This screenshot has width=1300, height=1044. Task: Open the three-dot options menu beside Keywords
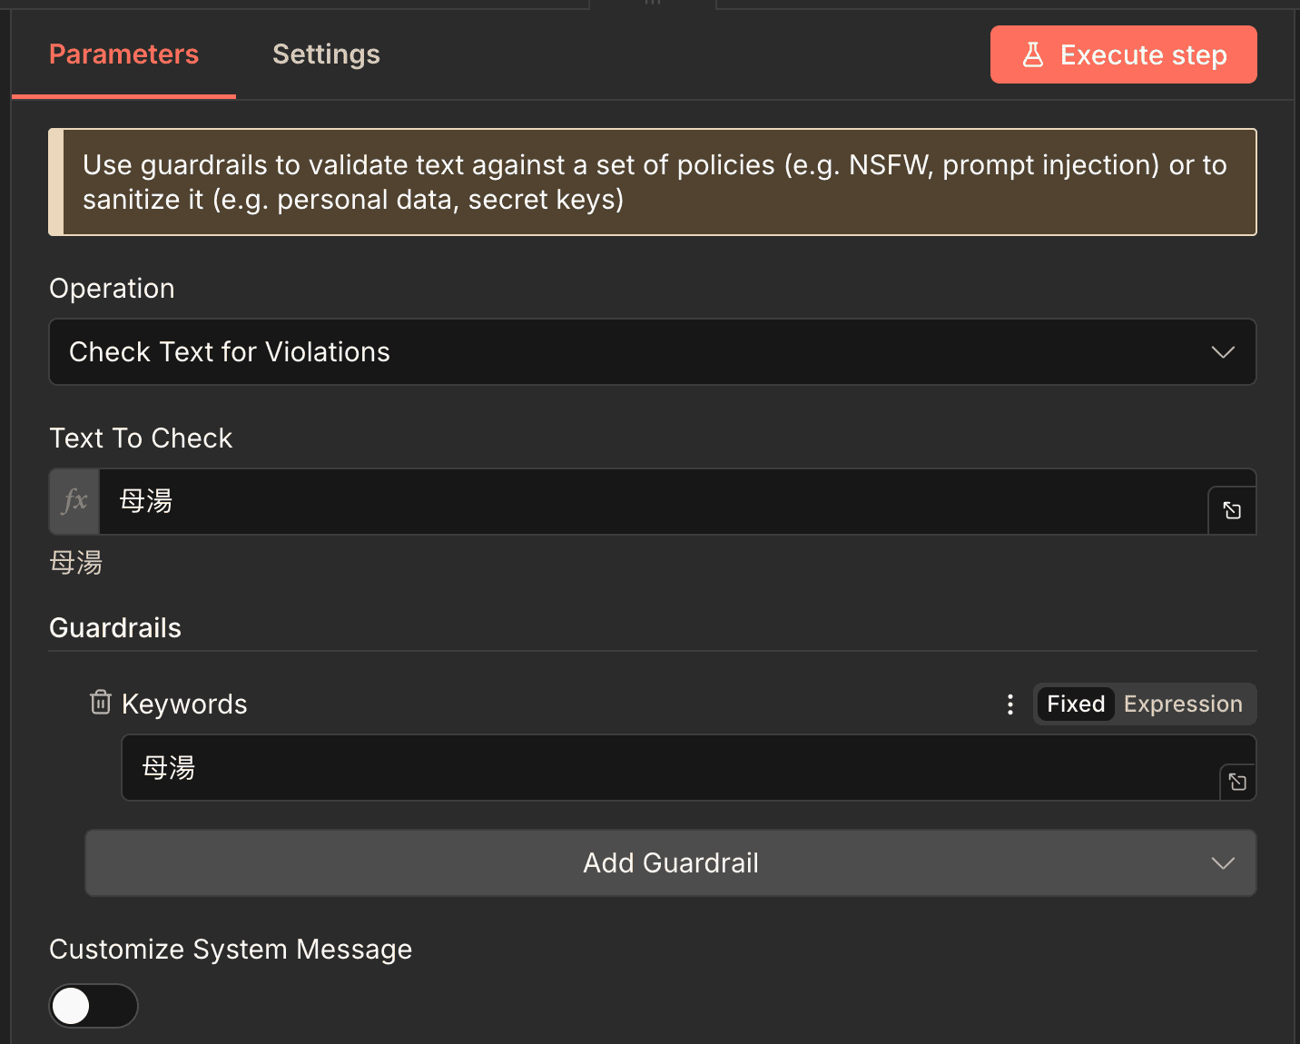pos(1009,704)
